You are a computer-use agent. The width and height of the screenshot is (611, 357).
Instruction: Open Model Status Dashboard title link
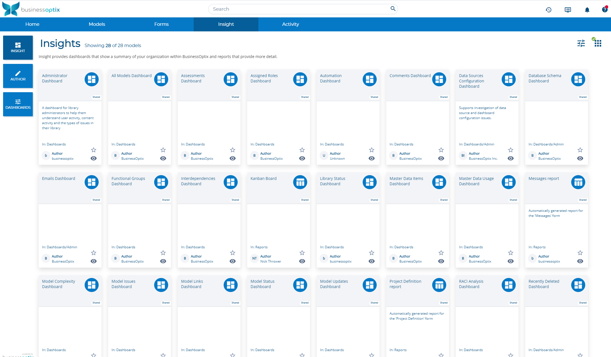(263, 284)
